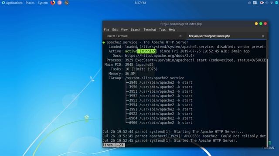Click the AH00558 apachectl warning log line
This screenshot has height=156, width=279.
click(184, 136)
